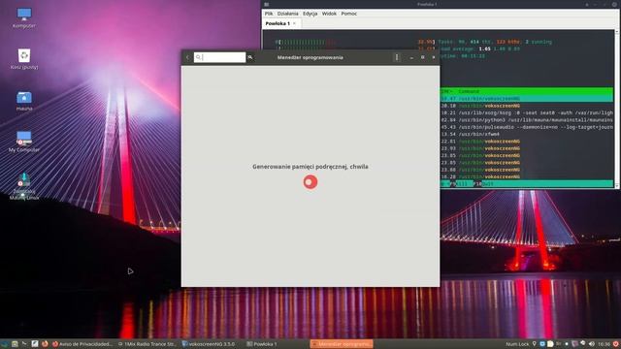Switch to Aviso de Privacidaded taskbar window

(82, 344)
